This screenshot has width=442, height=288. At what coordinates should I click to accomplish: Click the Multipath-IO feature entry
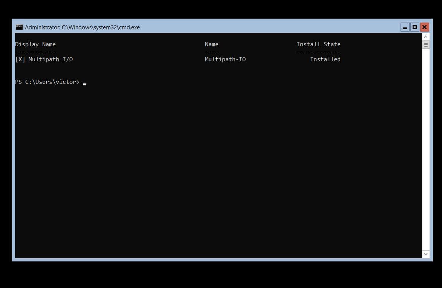[225, 59]
